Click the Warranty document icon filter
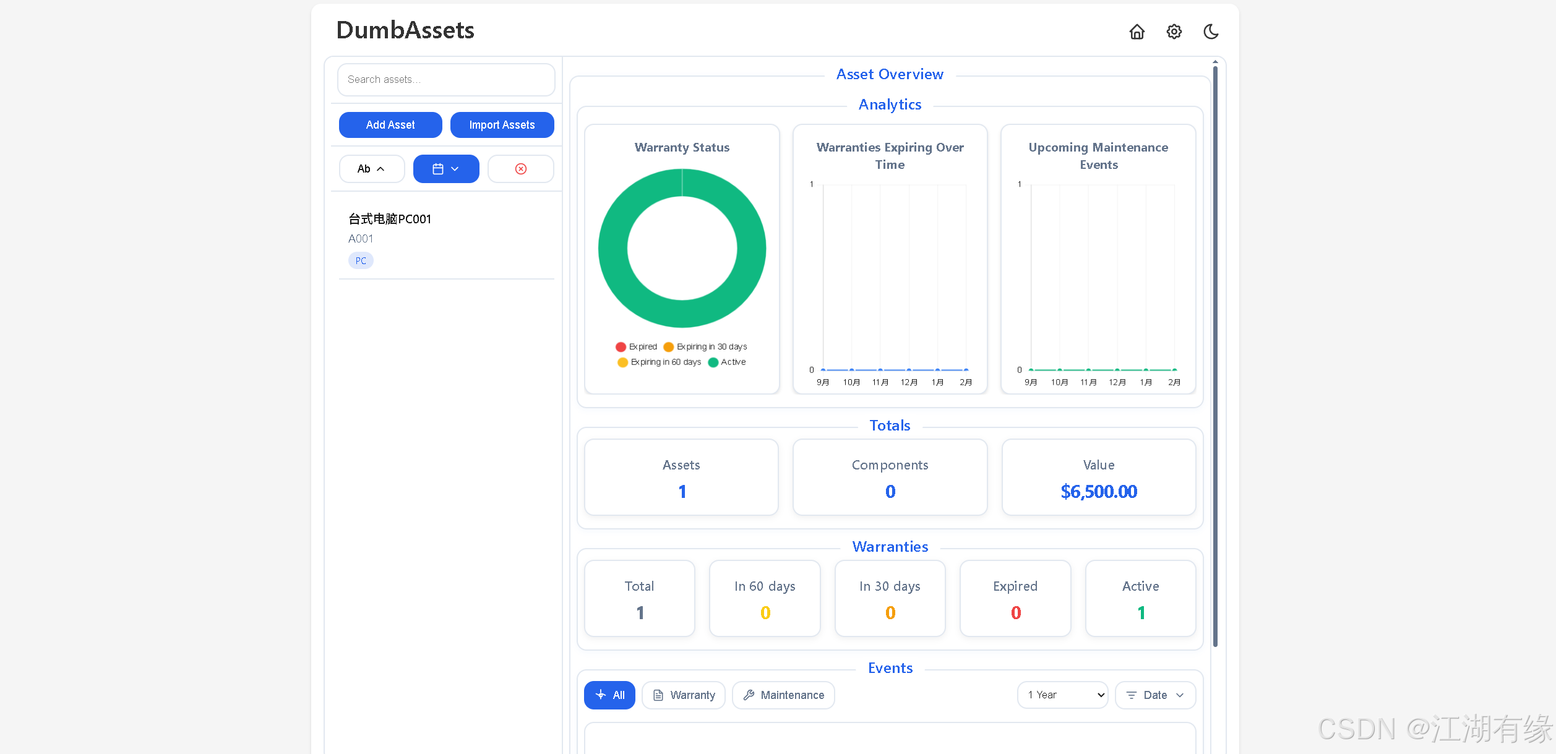 click(683, 695)
